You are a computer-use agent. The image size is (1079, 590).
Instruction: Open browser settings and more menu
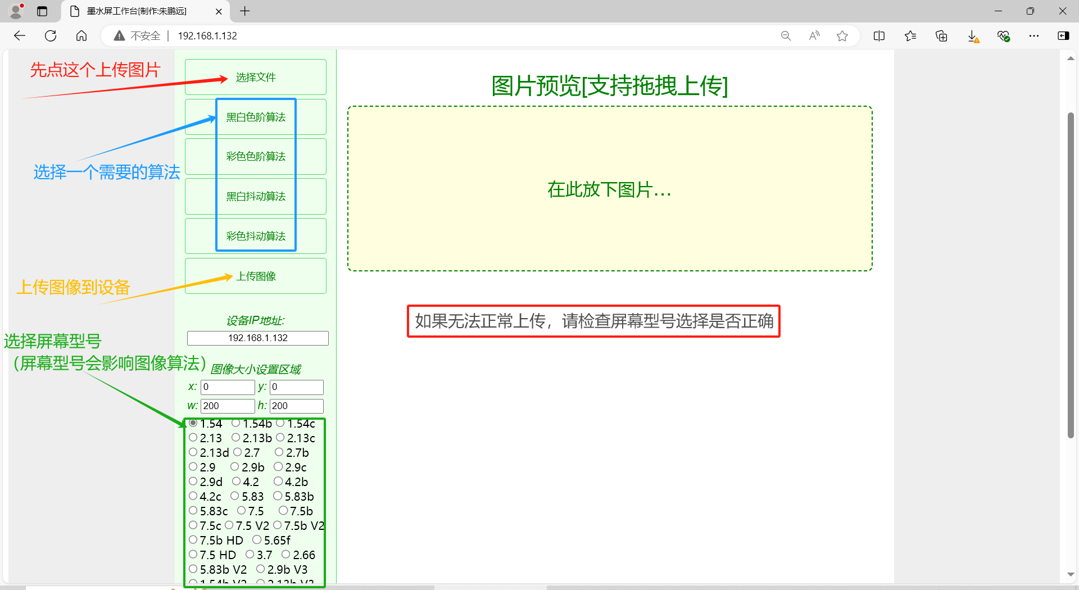point(1033,36)
